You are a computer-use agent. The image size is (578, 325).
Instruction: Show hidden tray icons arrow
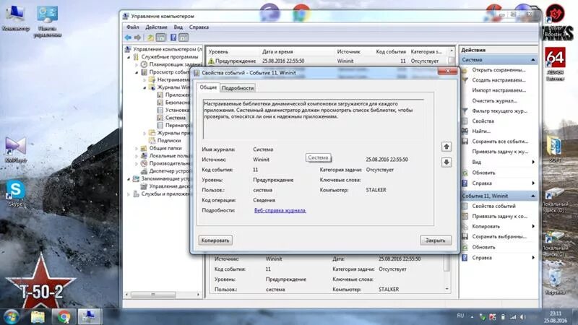pyautogui.click(x=473, y=317)
